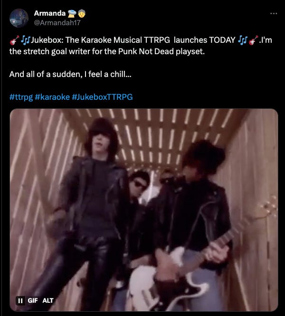
Task: Open the #karaoke hashtag
Action: pos(52,97)
